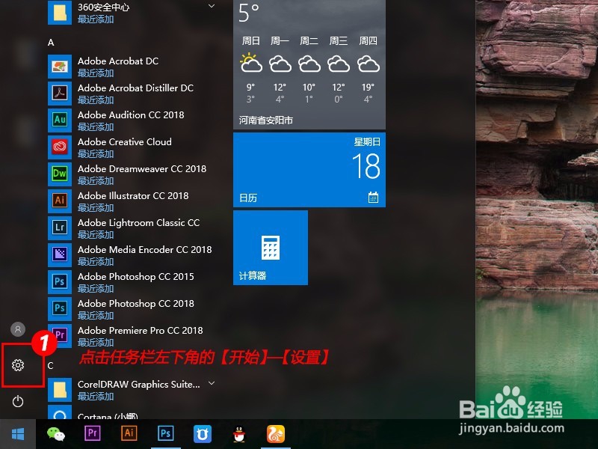Open the weather tile for 河南省安阳市
598x449 pixels.
tap(309, 64)
